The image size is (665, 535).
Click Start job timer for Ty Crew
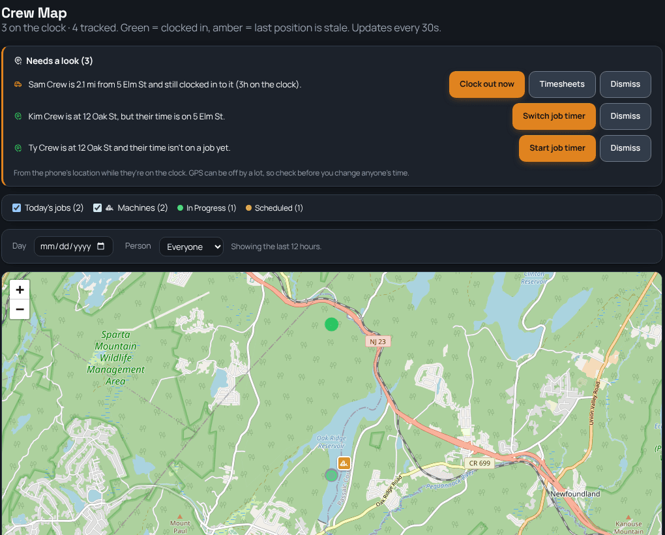tap(557, 148)
